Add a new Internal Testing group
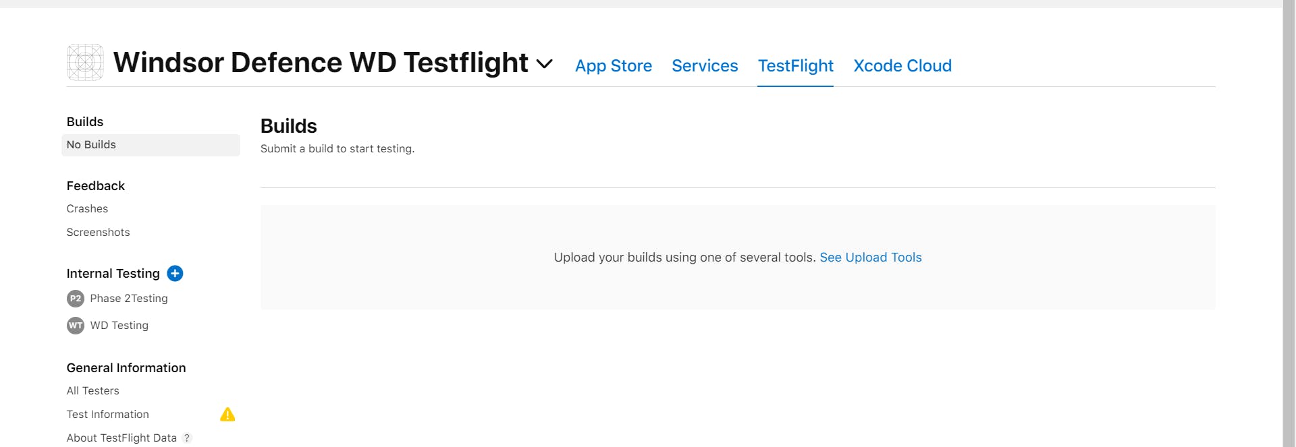Viewport: 1296px width, 447px height. [x=175, y=273]
